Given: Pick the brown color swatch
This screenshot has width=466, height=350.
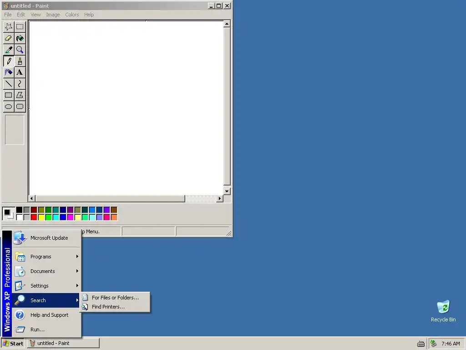Looking at the screenshot, I should (114, 210).
